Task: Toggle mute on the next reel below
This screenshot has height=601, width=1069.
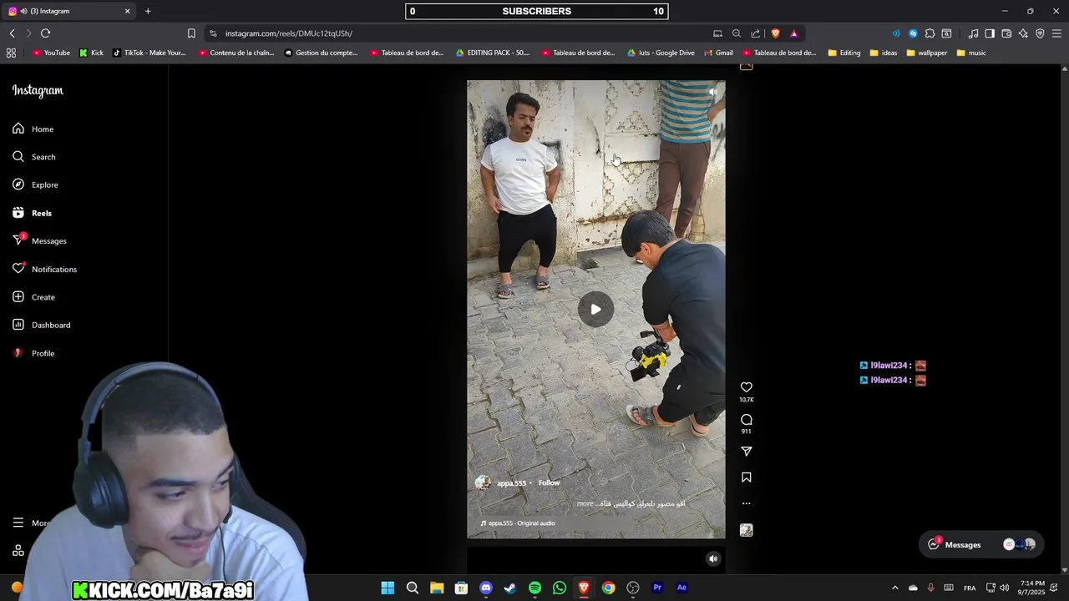Action: coord(712,559)
